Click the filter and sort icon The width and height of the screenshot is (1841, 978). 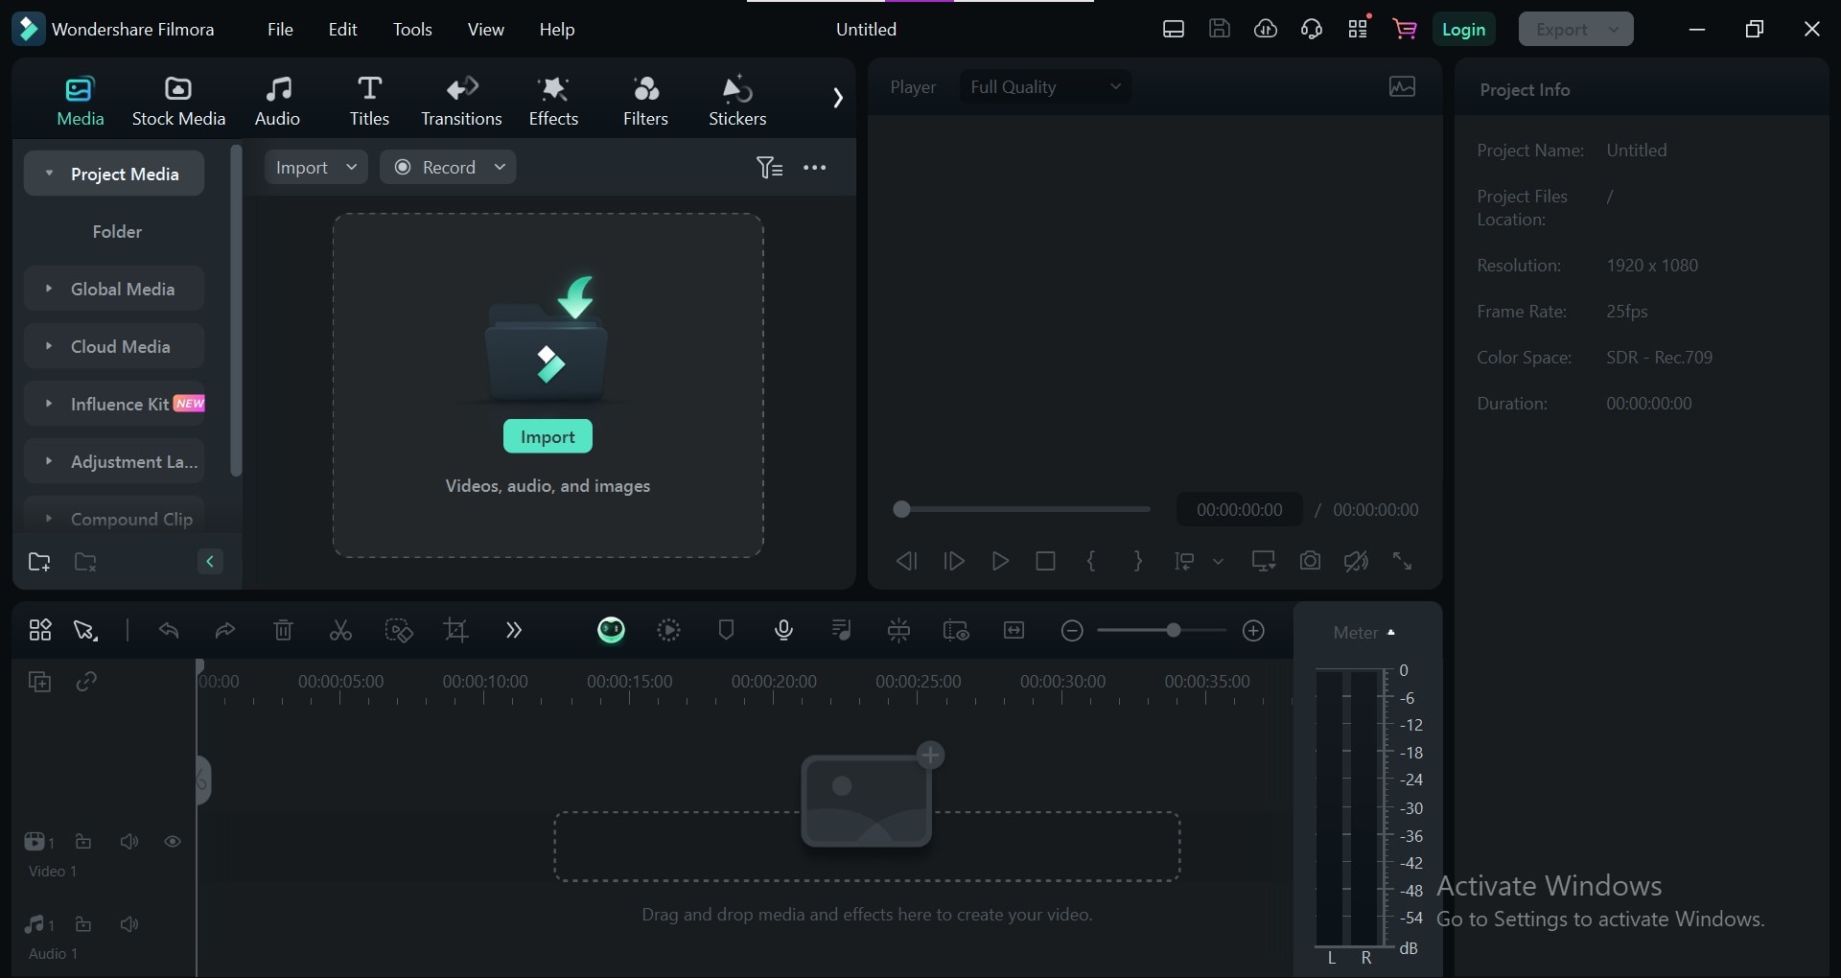pyautogui.click(x=769, y=168)
